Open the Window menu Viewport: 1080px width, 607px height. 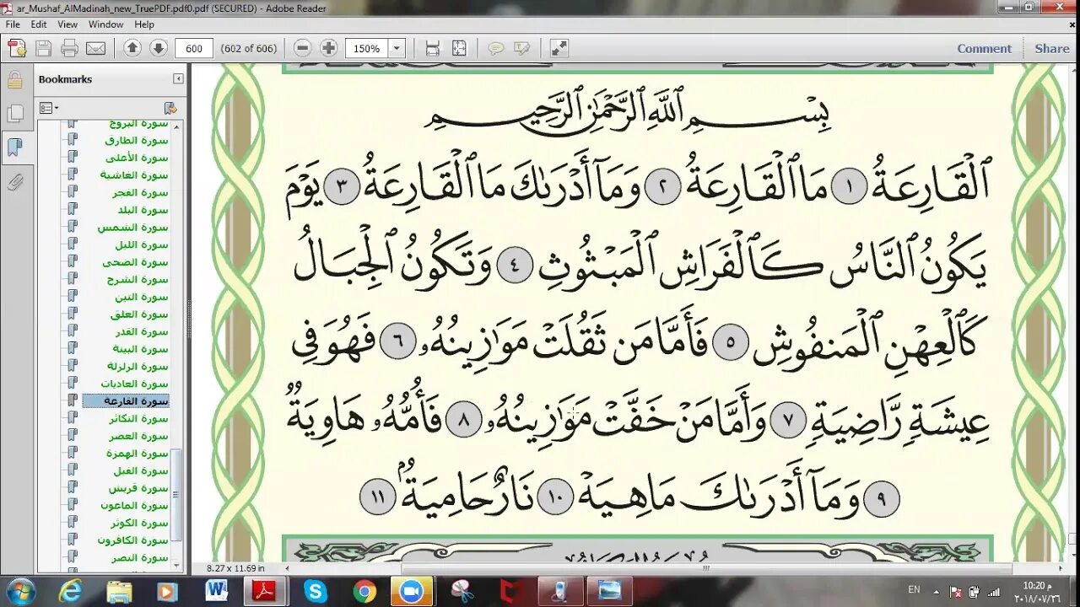click(x=105, y=24)
